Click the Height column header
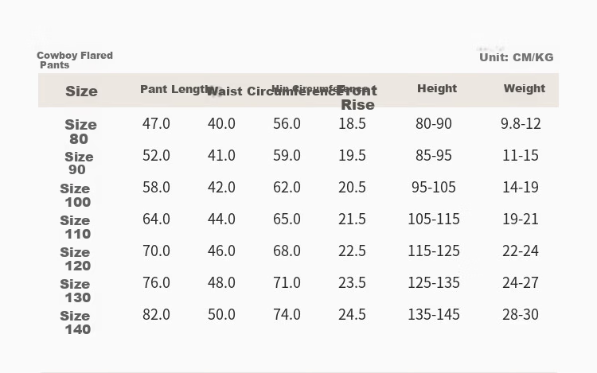Screen dimensions: 597x373 (437, 88)
